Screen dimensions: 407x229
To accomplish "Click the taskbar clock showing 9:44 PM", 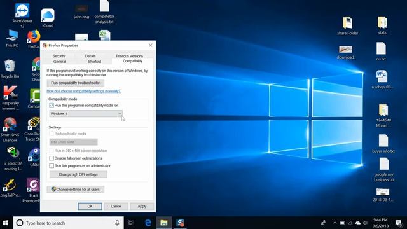I will point(380,223).
